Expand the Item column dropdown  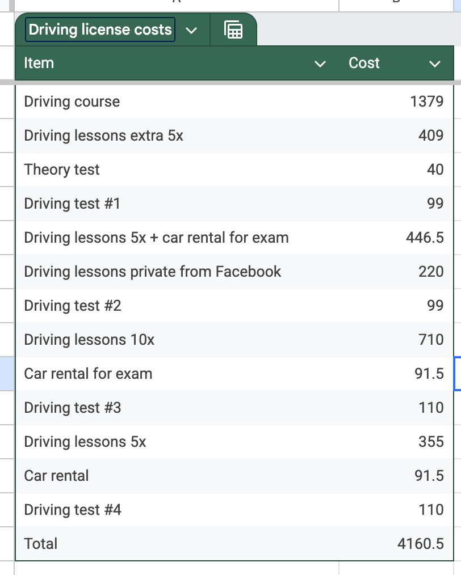click(320, 64)
